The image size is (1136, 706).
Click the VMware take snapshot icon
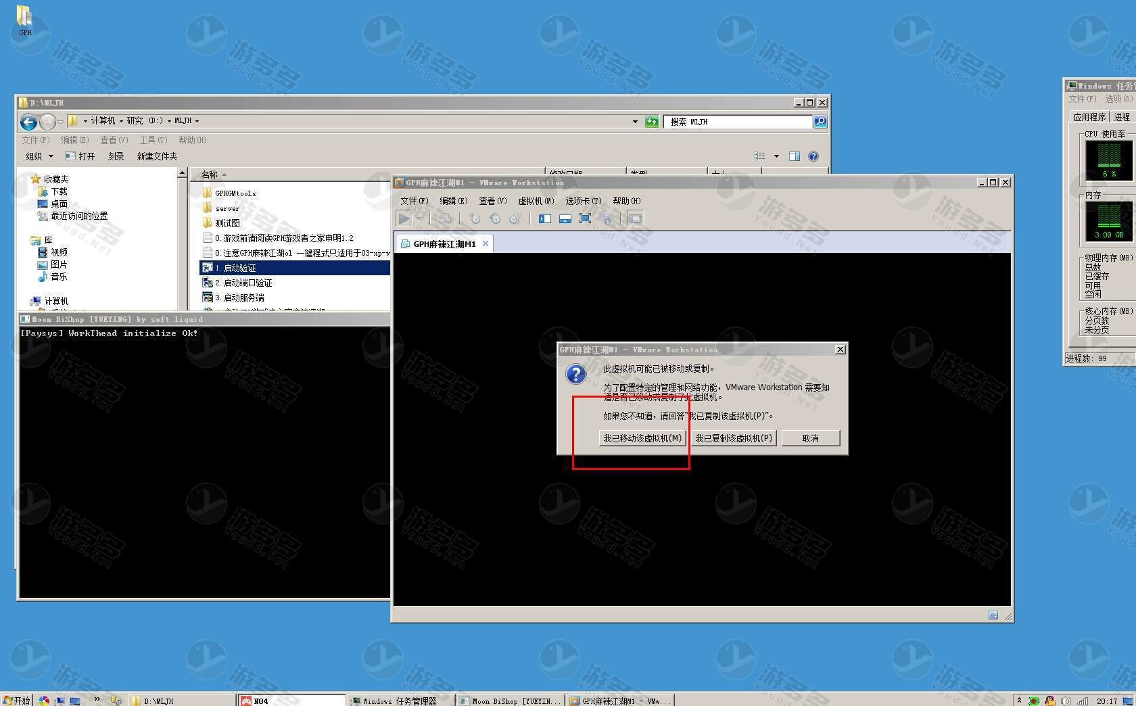tap(475, 218)
